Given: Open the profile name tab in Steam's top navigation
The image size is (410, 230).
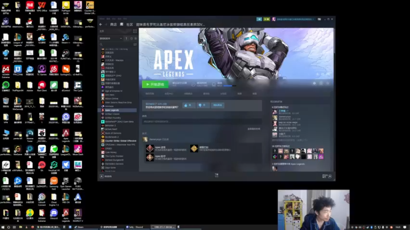Looking at the screenshot, I should click(x=171, y=25).
